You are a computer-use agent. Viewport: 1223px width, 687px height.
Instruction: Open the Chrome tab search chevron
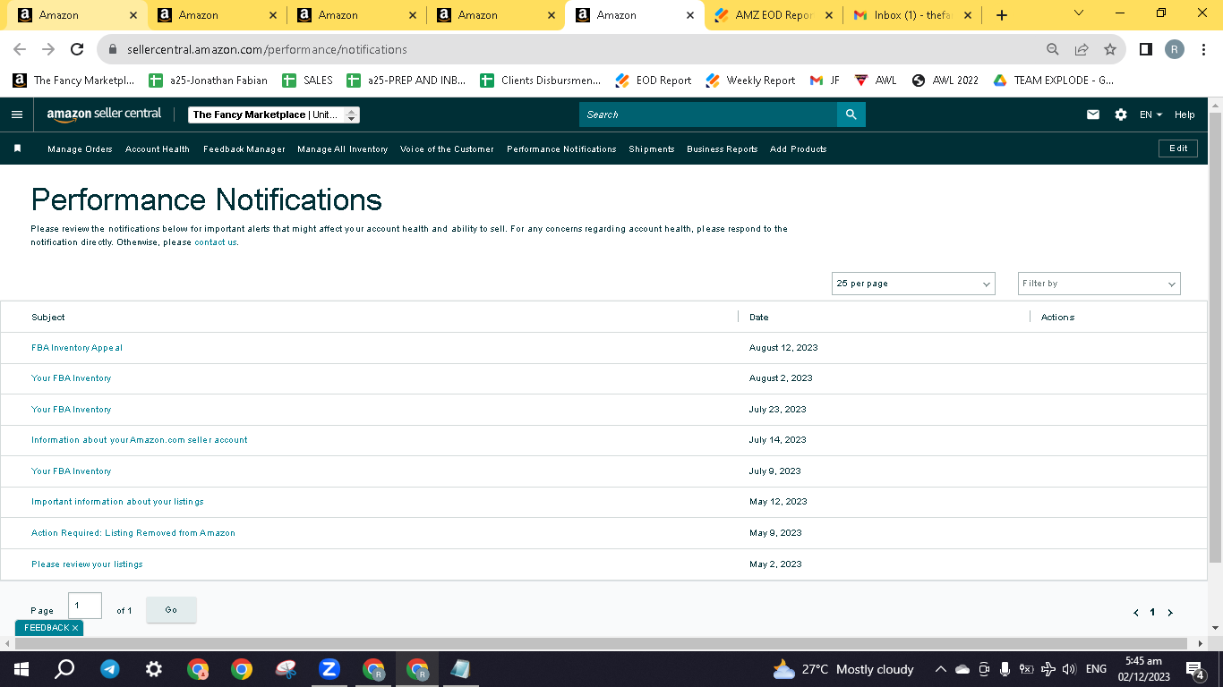click(1078, 13)
